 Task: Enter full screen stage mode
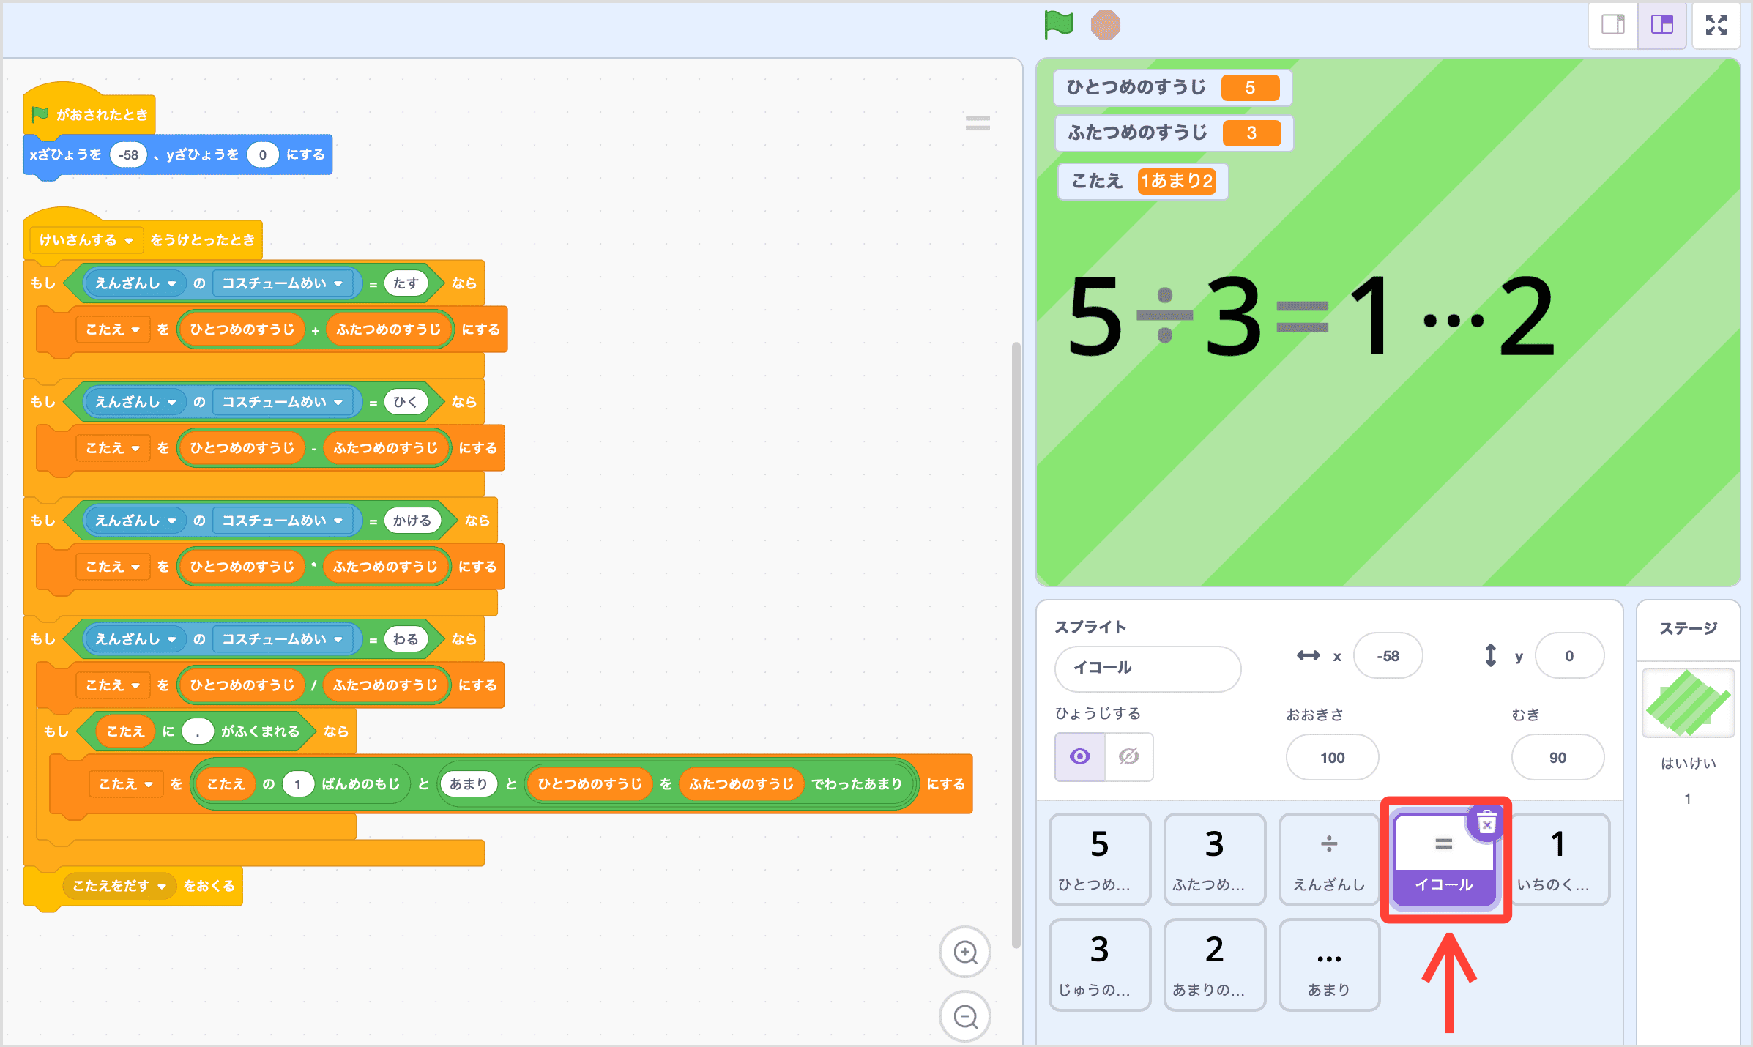pyautogui.click(x=1716, y=25)
